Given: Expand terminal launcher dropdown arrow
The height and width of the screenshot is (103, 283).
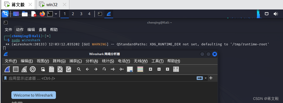Looking at the screenshot, I should point(56,14).
